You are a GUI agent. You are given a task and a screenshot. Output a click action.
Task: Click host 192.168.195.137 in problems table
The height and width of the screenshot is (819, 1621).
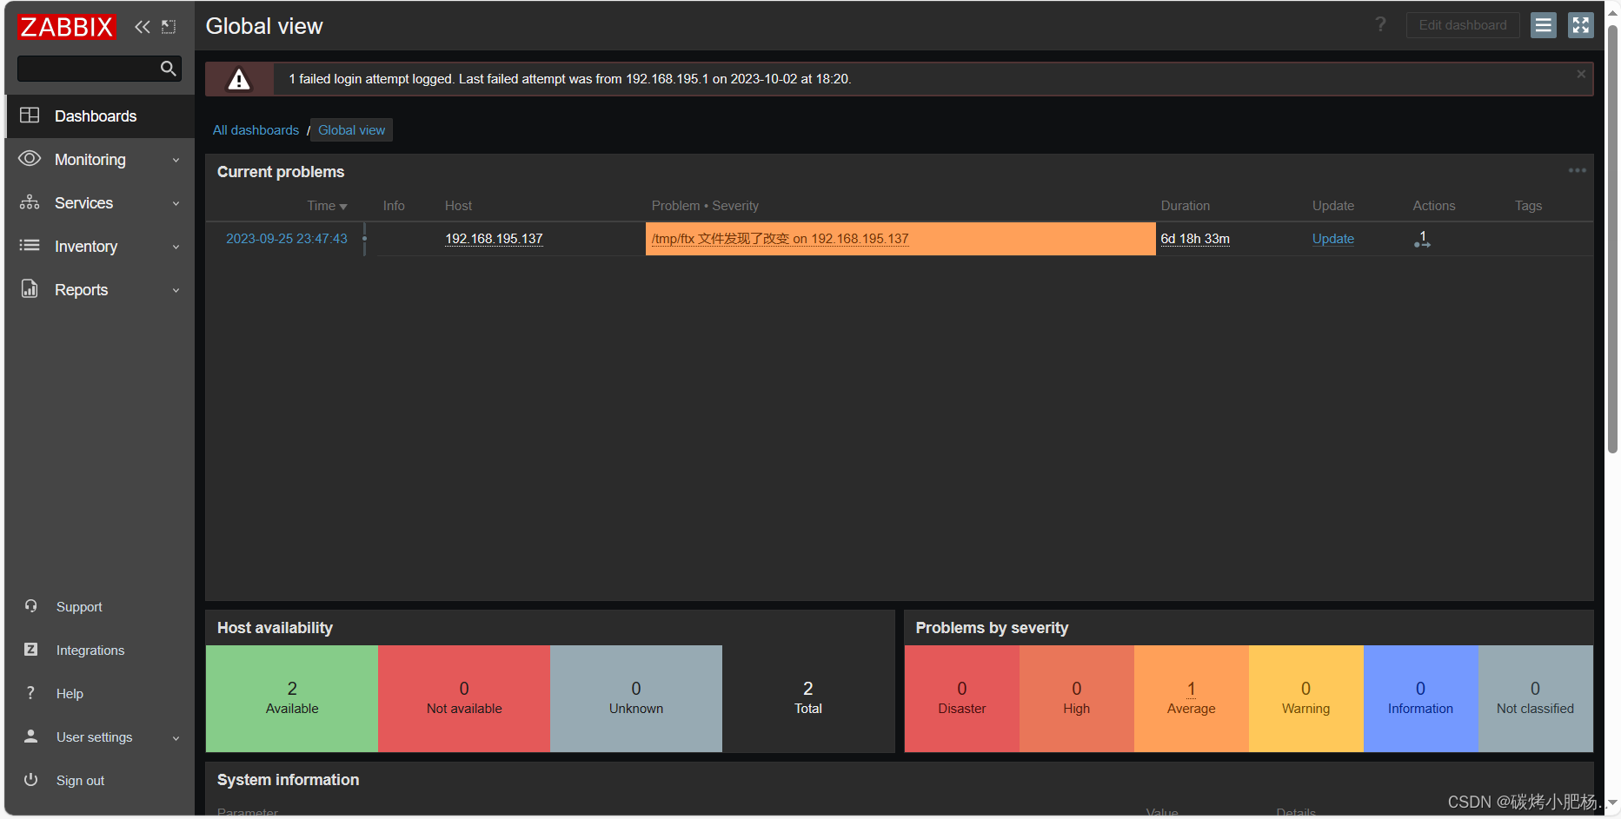click(494, 239)
